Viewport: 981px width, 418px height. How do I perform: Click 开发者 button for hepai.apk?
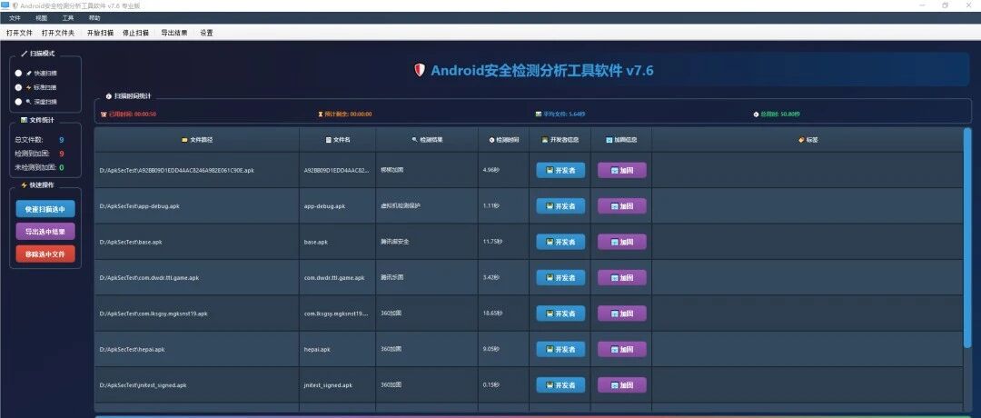point(560,349)
